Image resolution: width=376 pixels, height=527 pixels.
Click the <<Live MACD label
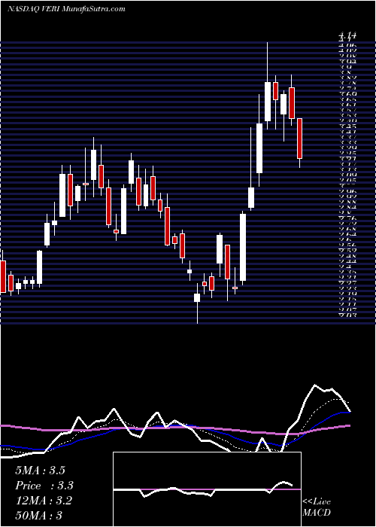click(x=317, y=507)
